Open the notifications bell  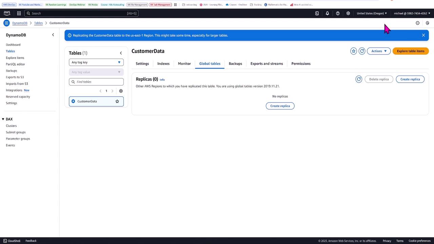coord(327,13)
